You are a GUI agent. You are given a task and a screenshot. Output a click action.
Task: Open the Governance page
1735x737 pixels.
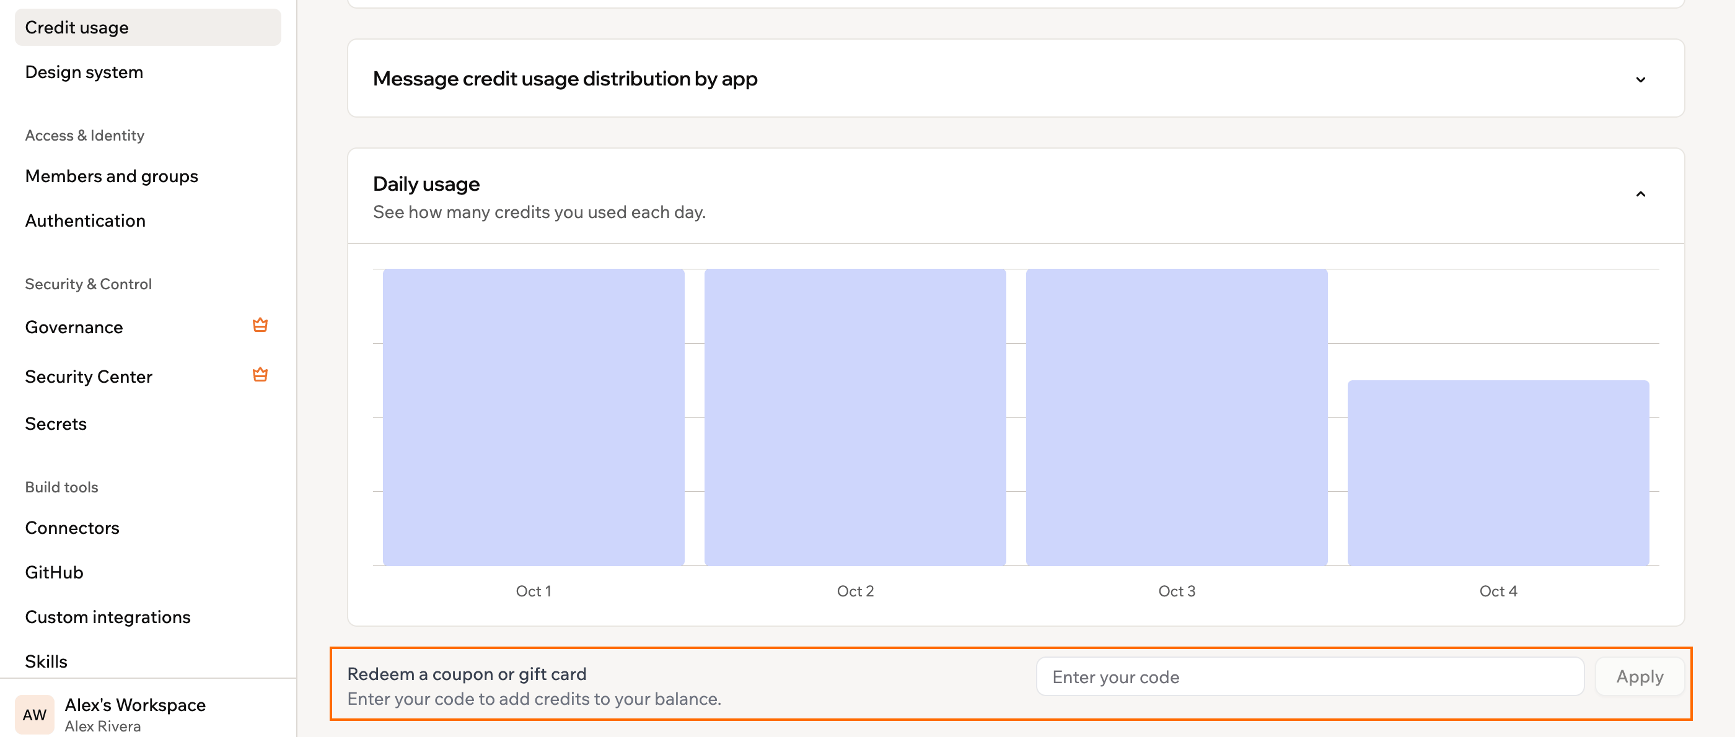click(x=74, y=327)
